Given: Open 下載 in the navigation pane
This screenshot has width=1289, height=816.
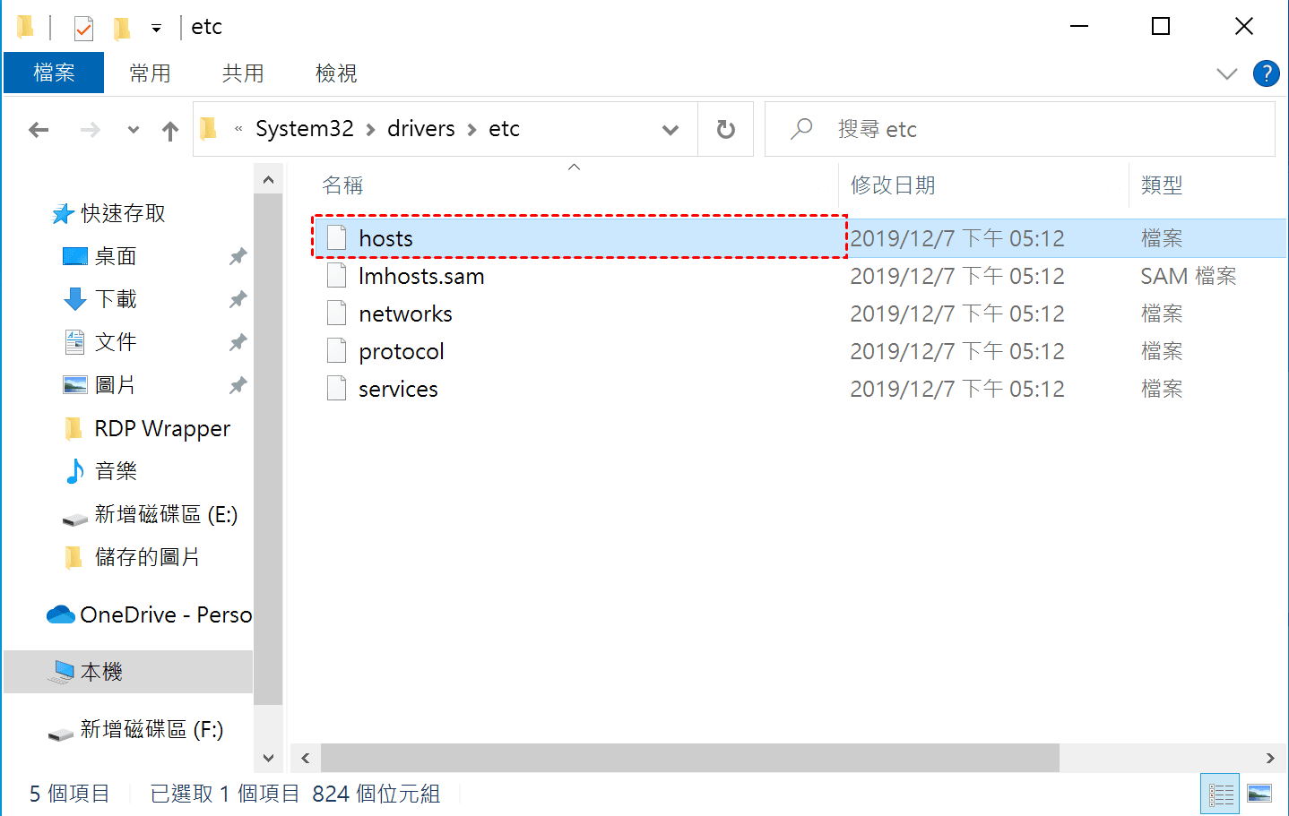Looking at the screenshot, I should click(x=116, y=299).
